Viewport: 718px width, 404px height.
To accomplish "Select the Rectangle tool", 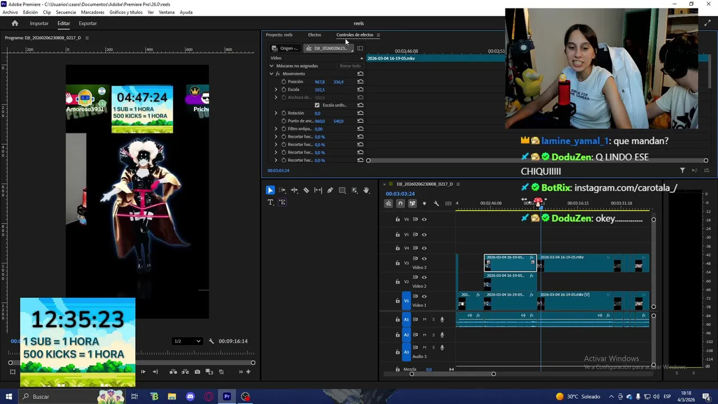I will pos(342,190).
